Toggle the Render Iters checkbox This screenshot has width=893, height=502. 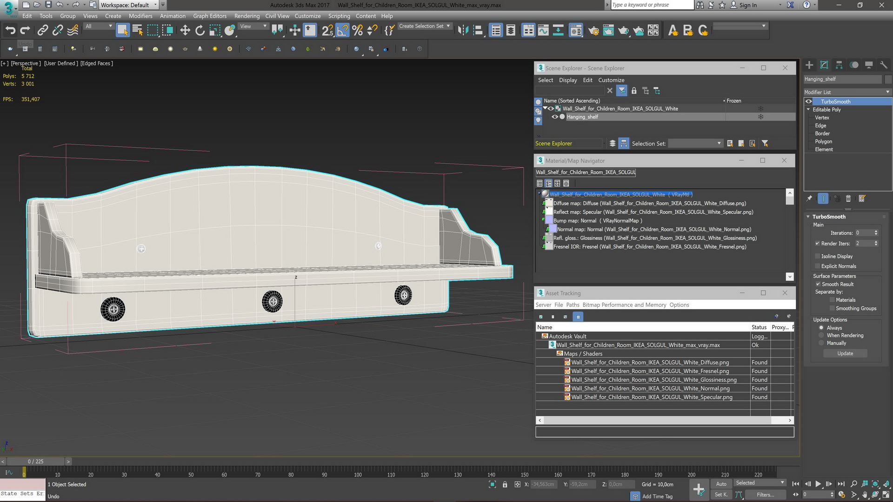click(817, 244)
